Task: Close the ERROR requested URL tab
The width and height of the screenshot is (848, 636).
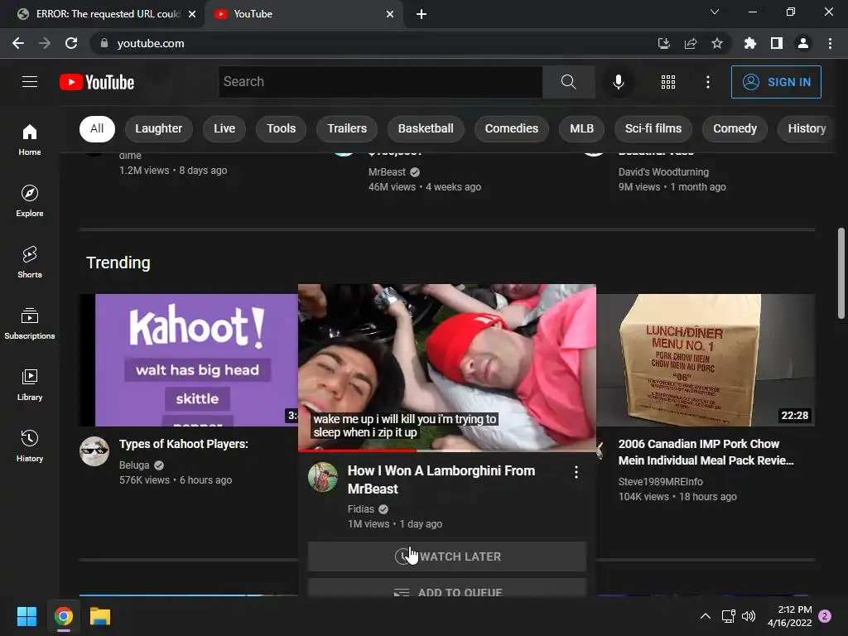Action: click(x=192, y=14)
